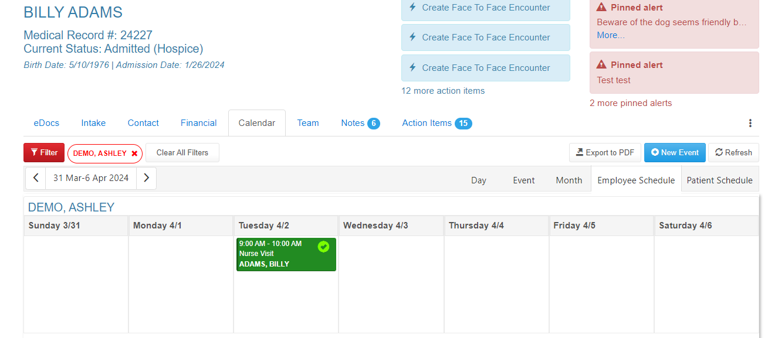
Task: Click More... link in pinned alert
Action: click(x=611, y=35)
